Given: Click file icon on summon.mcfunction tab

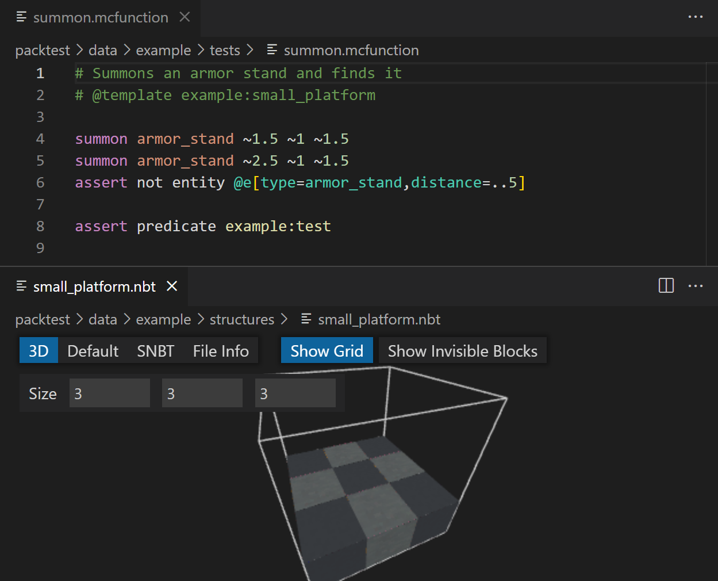Looking at the screenshot, I should pyautogui.click(x=22, y=17).
